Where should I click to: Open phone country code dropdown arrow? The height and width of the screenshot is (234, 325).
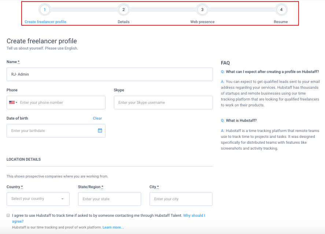pyautogui.click(x=16, y=102)
